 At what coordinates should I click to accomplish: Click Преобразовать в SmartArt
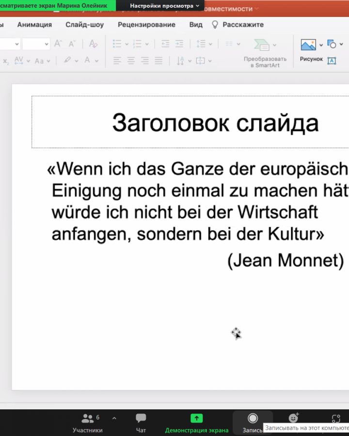[265, 52]
